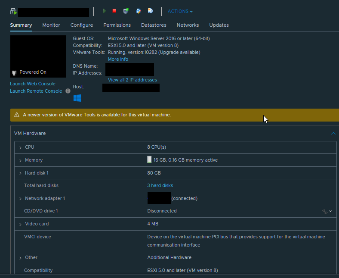The image size is (339, 278).
Task: Click the Disconnected CD/DVD status text
Action: click(162, 211)
